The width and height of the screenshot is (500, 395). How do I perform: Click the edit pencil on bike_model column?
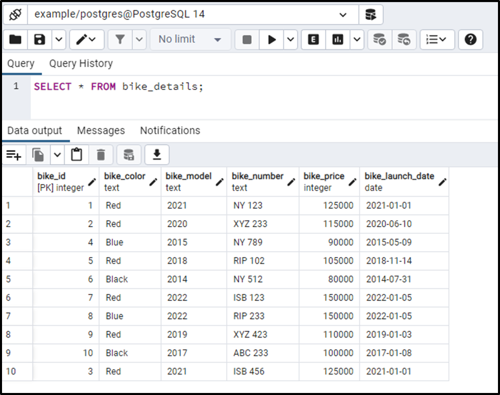[x=219, y=182]
